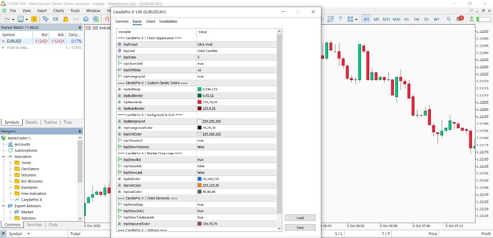The height and width of the screenshot is (238, 493).
Task: Open InpChartShift true value dropdown
Action: tap(236, 64)
